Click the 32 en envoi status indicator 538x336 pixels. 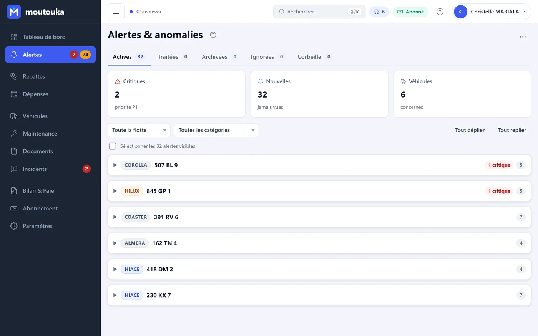(145, 12)
